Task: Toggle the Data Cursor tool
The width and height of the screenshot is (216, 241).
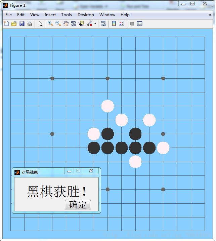Action: click(81, 24)
